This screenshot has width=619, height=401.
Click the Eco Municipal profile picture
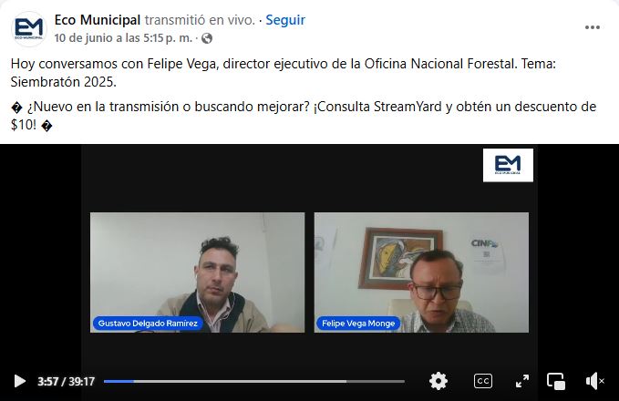(x=29, y=29)
